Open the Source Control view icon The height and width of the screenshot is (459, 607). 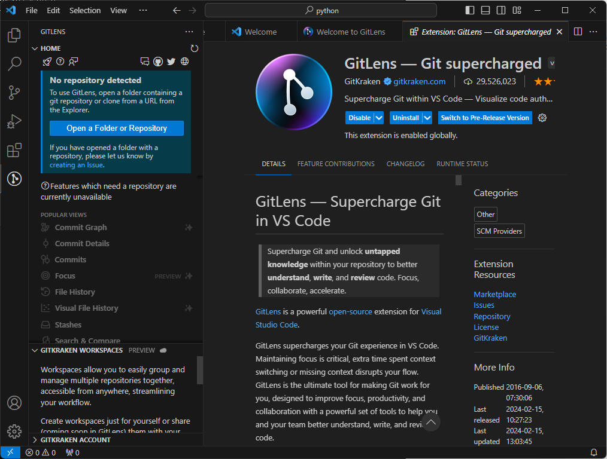point(14,93)
